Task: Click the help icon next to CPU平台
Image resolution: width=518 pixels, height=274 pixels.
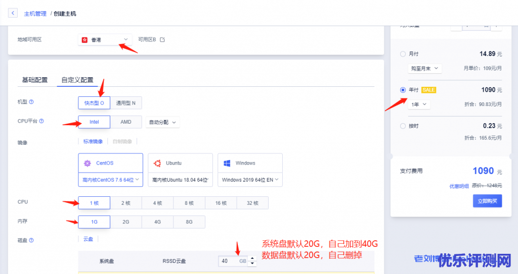Action: (41, 121)
